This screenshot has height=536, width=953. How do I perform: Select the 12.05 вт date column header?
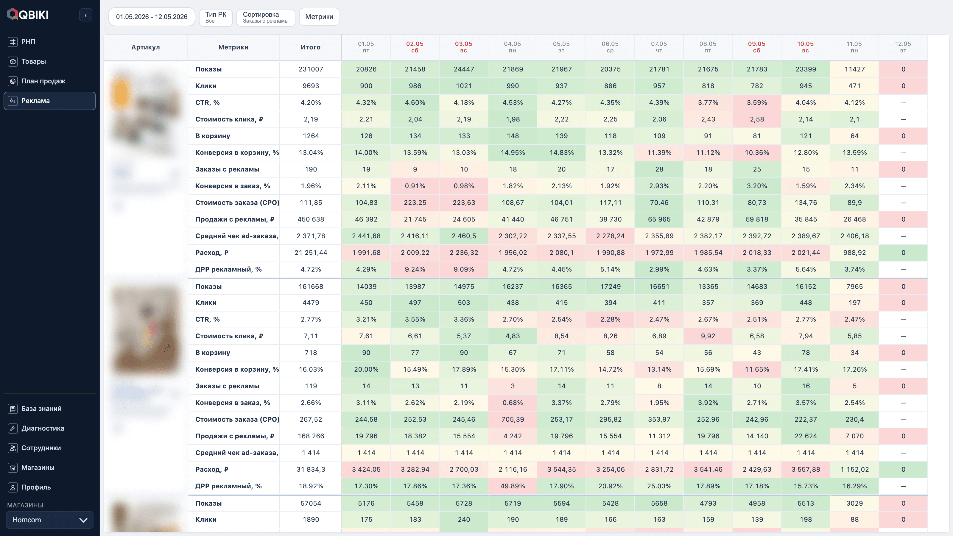pyautogui.click(x=903, y=47)
